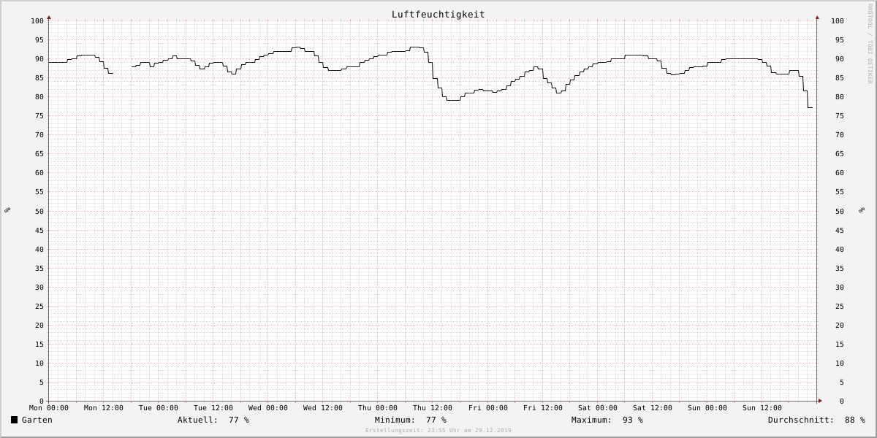The width and height of the screenshot is (877, 438).
Task: Click the RRDTOOL / TOBI OETIKER watermark text
Action: click(870, 43)
